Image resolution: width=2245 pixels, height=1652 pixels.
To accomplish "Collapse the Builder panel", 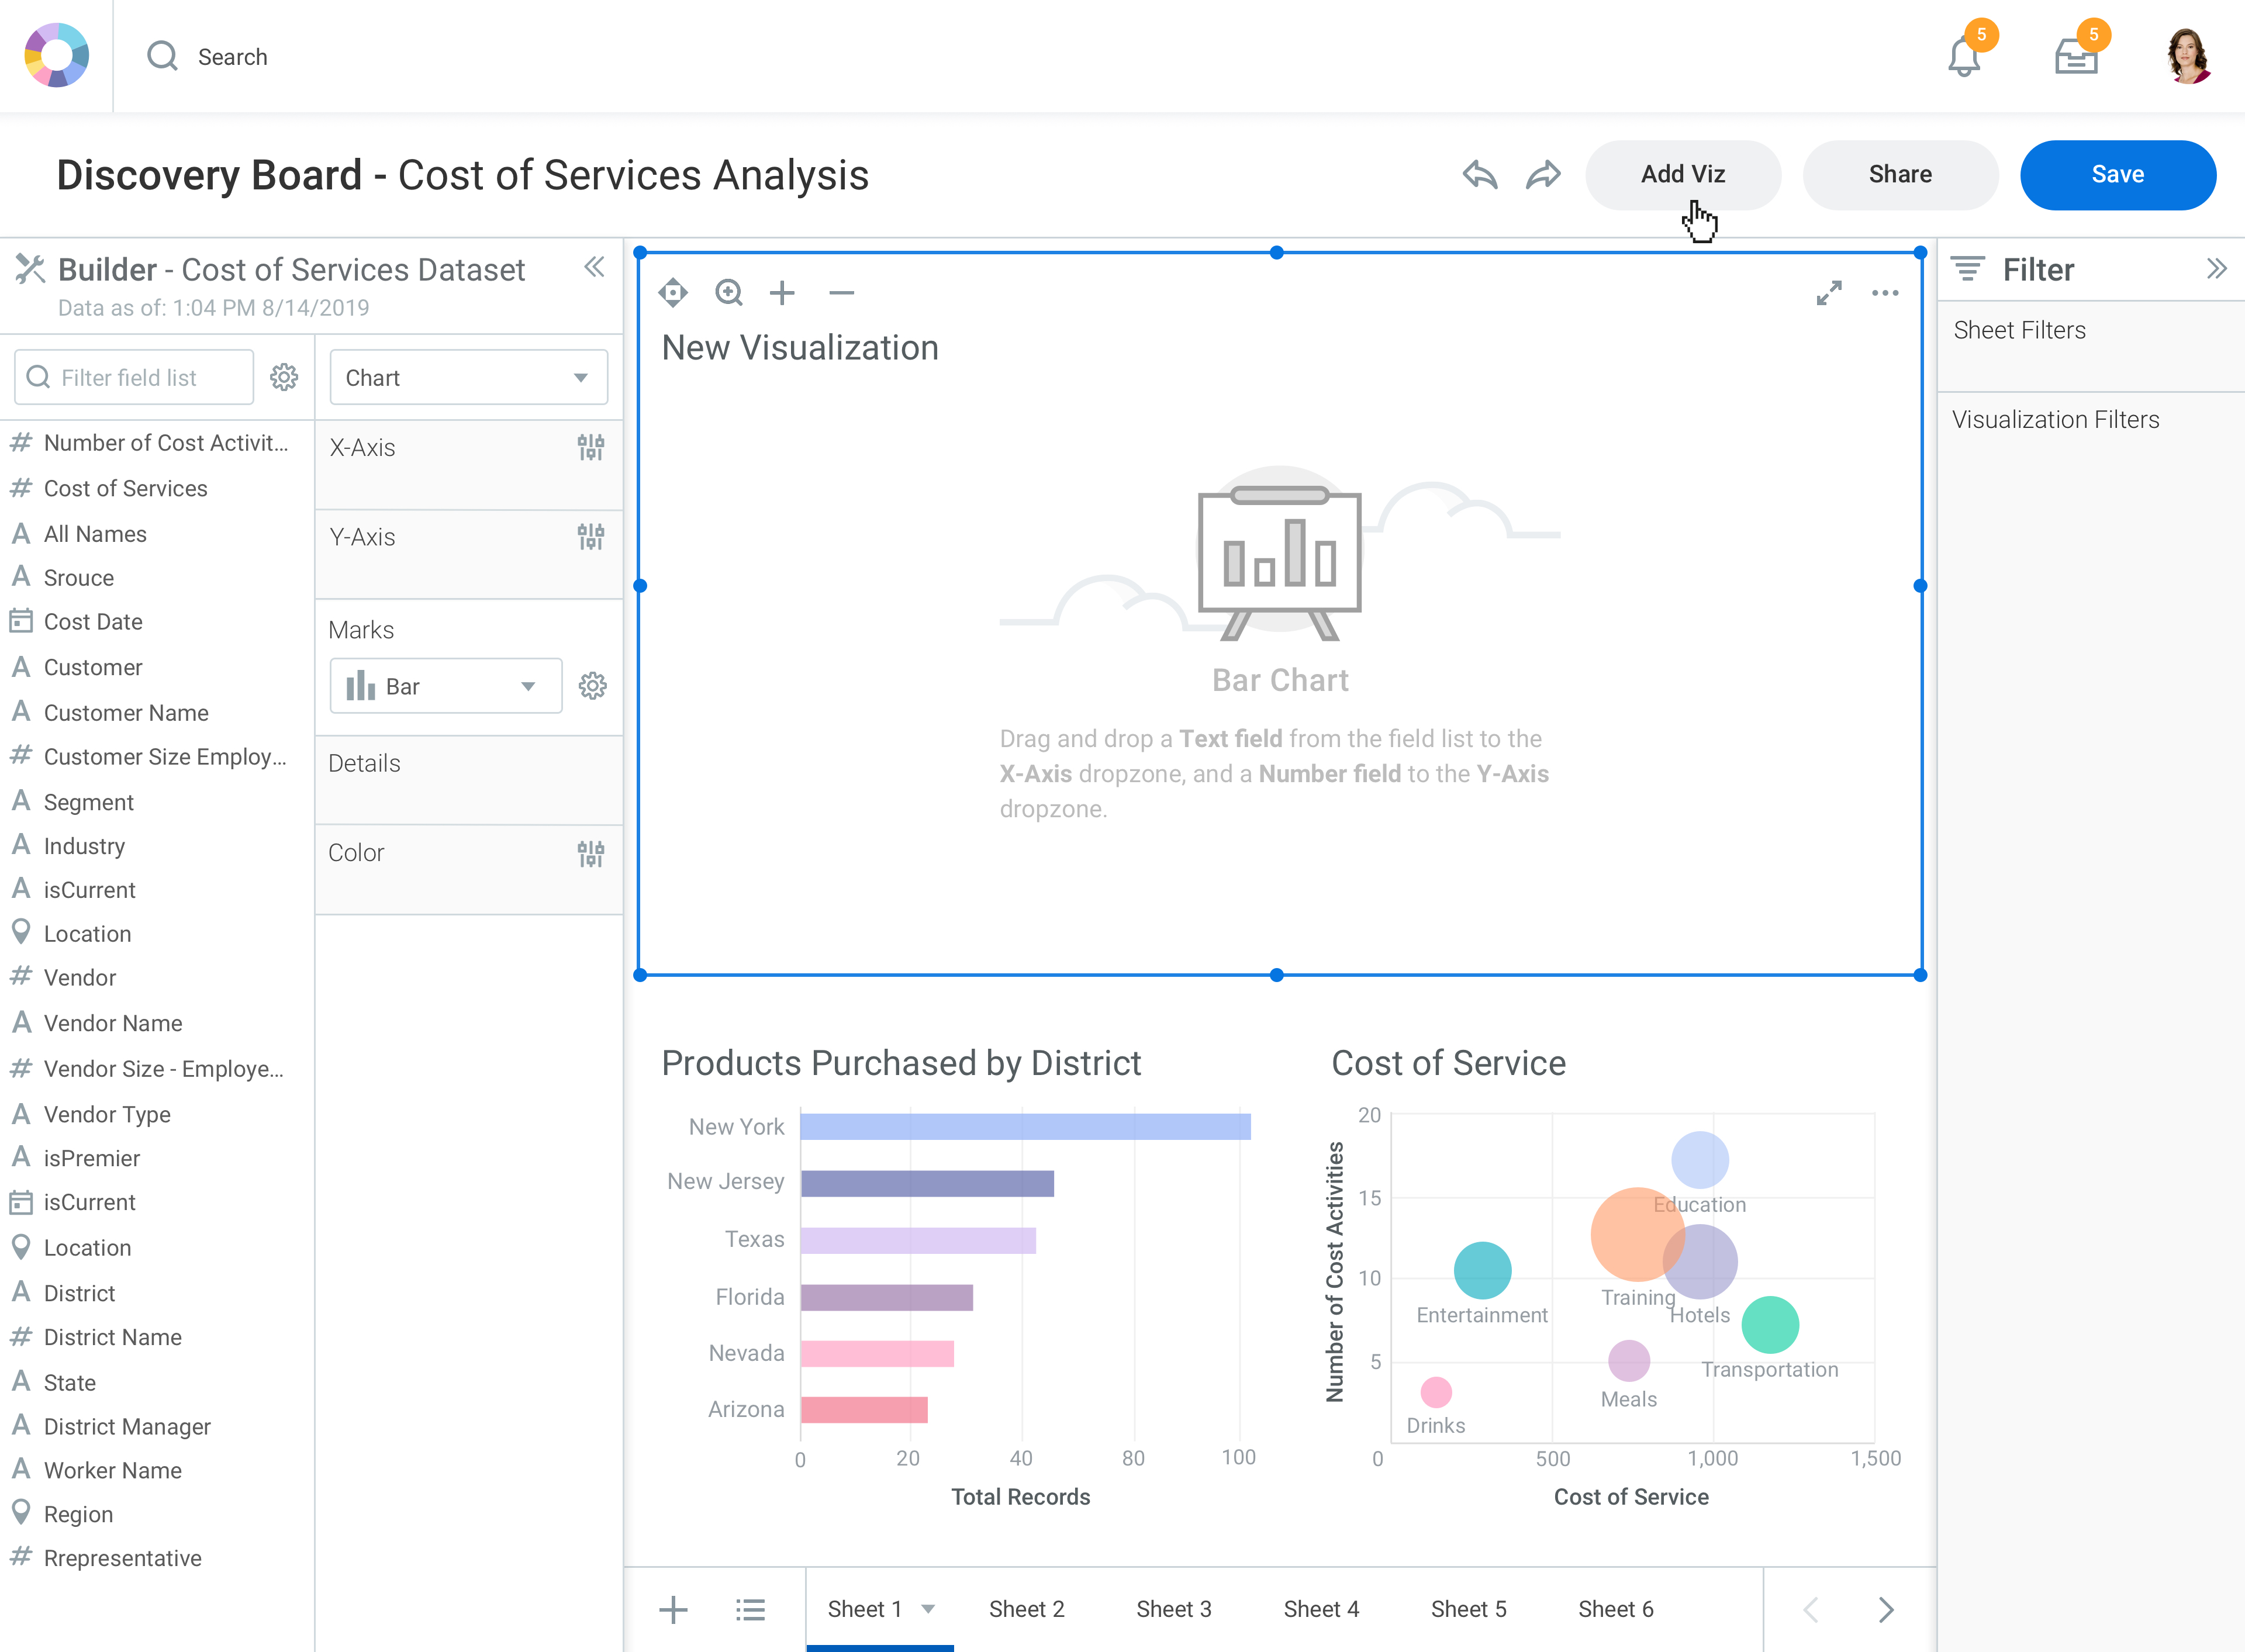I will [x=594, y=267].
